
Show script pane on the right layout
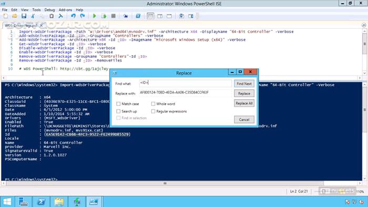[x=160, y=16]
